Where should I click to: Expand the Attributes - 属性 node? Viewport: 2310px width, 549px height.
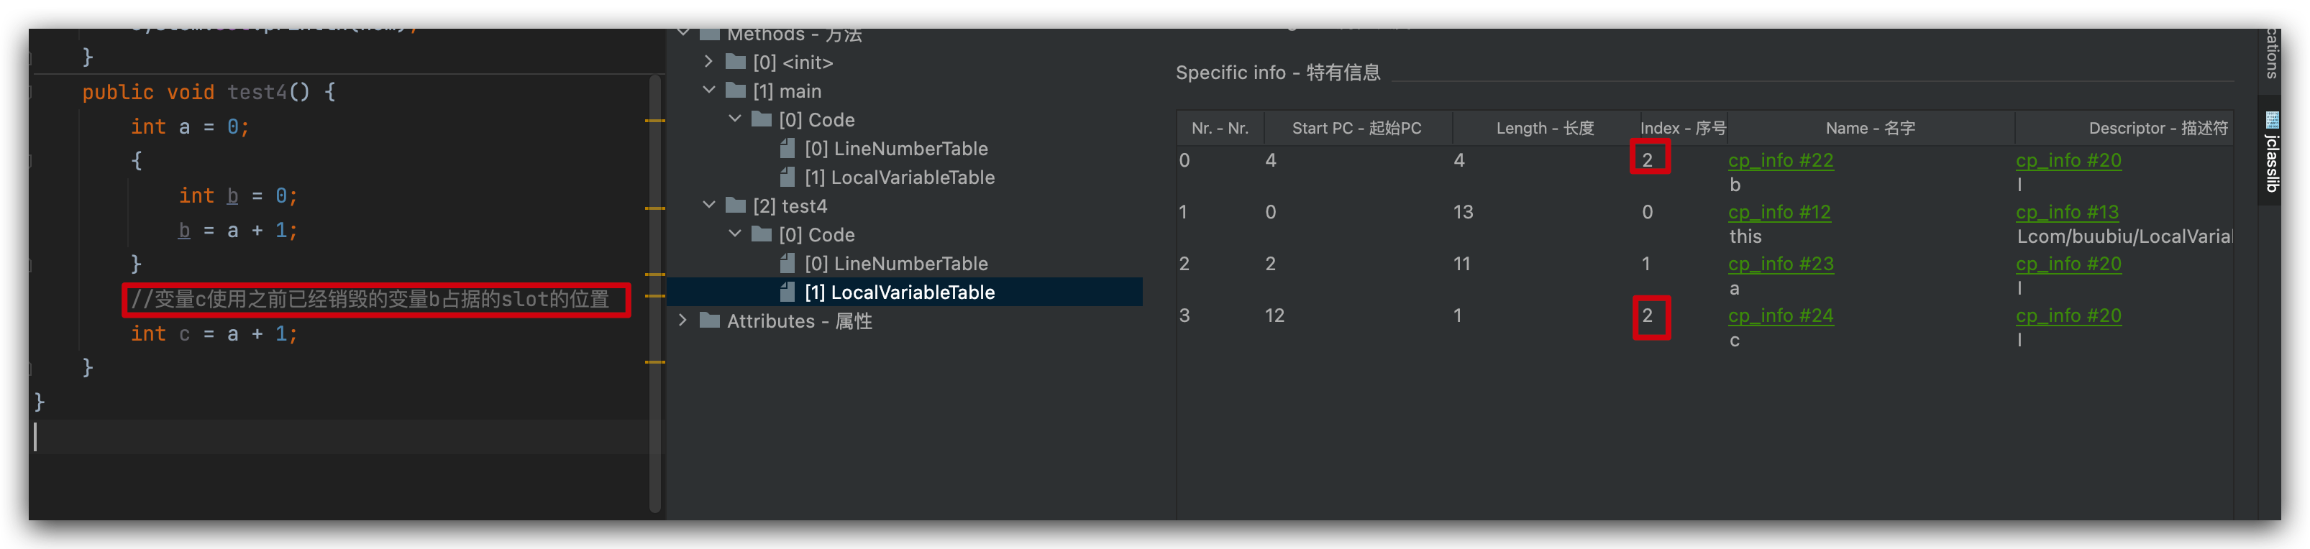coord(683,320)
